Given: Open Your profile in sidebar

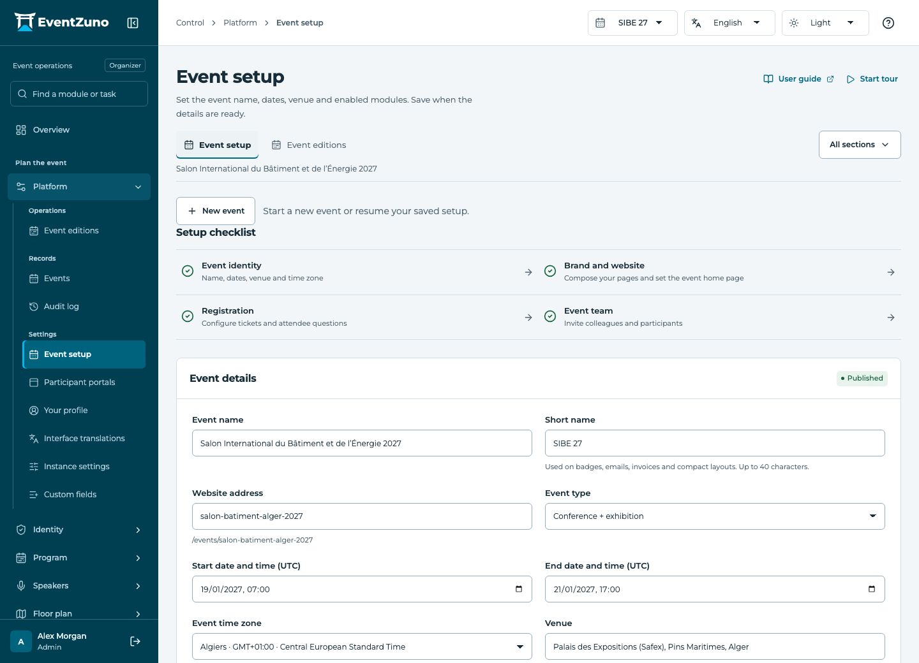Looking at the screenshot, I should pos(84,411).
